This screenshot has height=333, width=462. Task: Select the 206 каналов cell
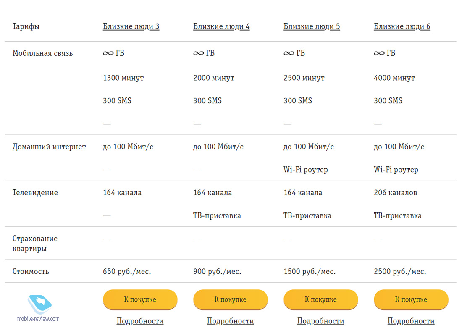pyautogui.click(x=395, y=192)
